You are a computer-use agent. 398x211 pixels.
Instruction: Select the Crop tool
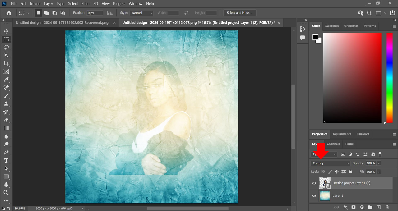tap(6, 64)
